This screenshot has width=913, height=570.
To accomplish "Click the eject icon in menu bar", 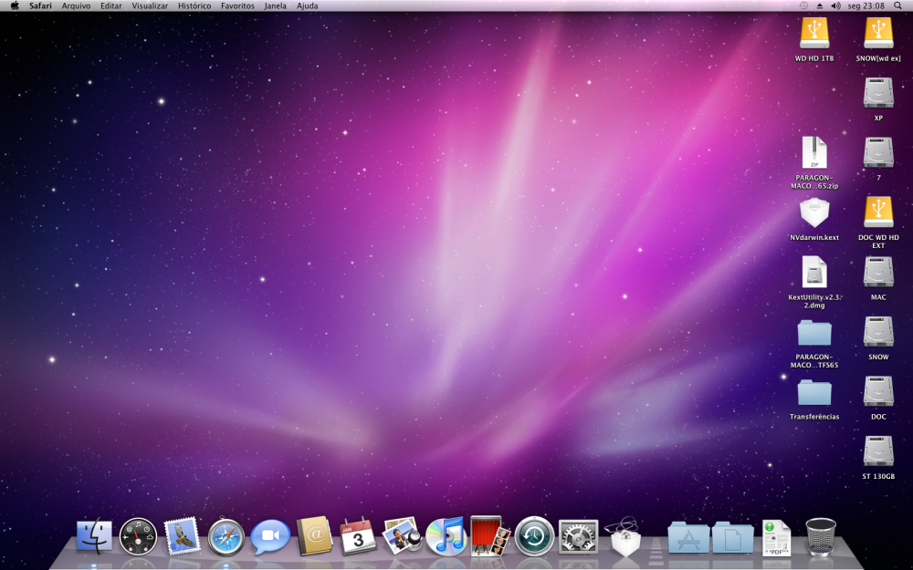I will click(820, 5).
